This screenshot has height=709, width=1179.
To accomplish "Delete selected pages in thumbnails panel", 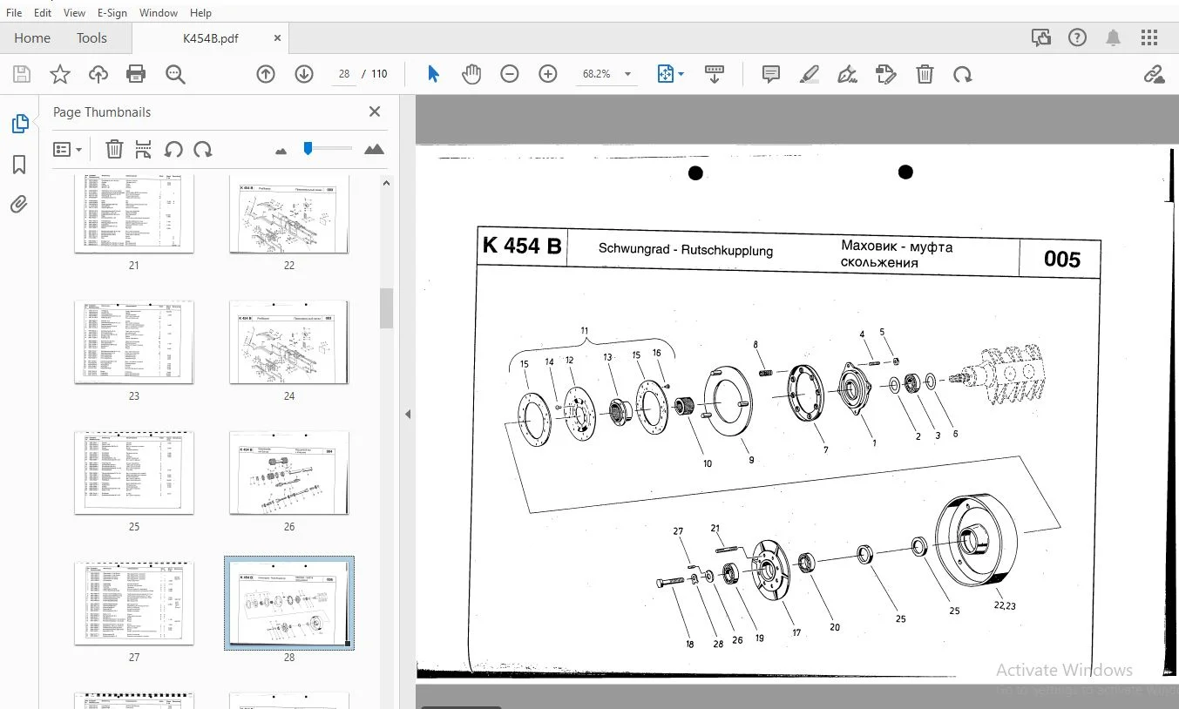I will click(114, 150).
